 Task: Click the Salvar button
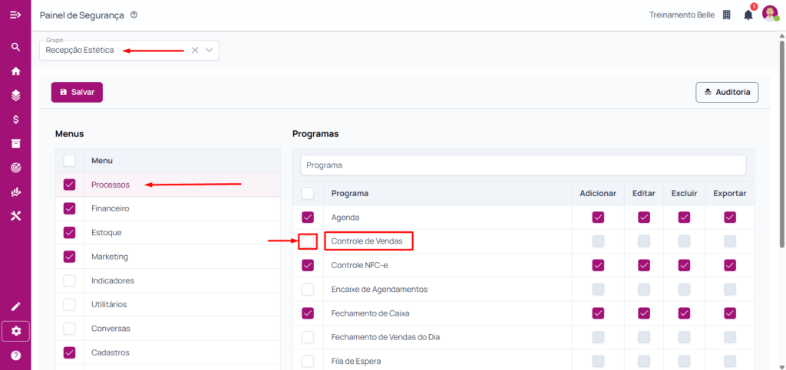point(77,92)
